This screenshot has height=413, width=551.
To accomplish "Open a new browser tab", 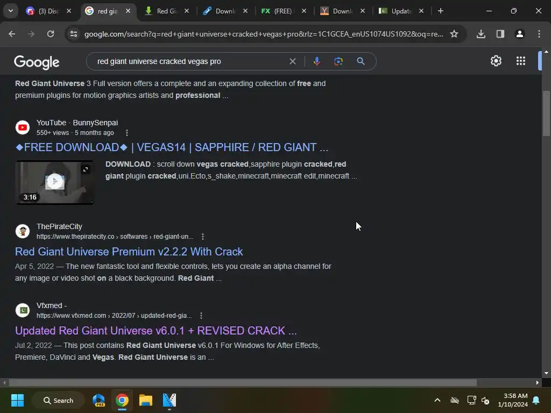I will click(x=441, y=11).
